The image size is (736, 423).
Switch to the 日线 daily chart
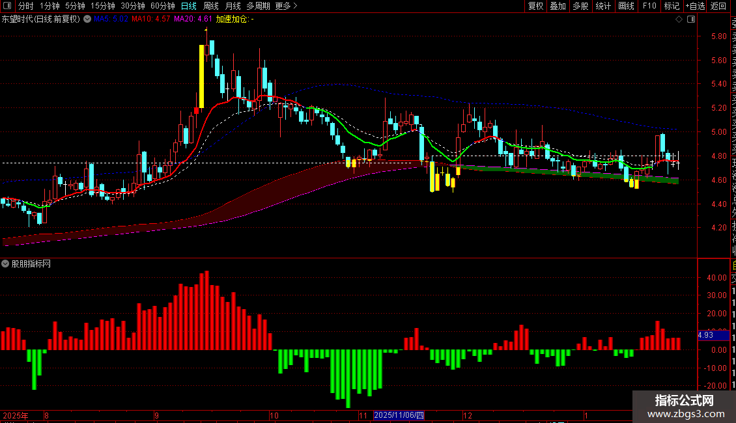(189, 6)
